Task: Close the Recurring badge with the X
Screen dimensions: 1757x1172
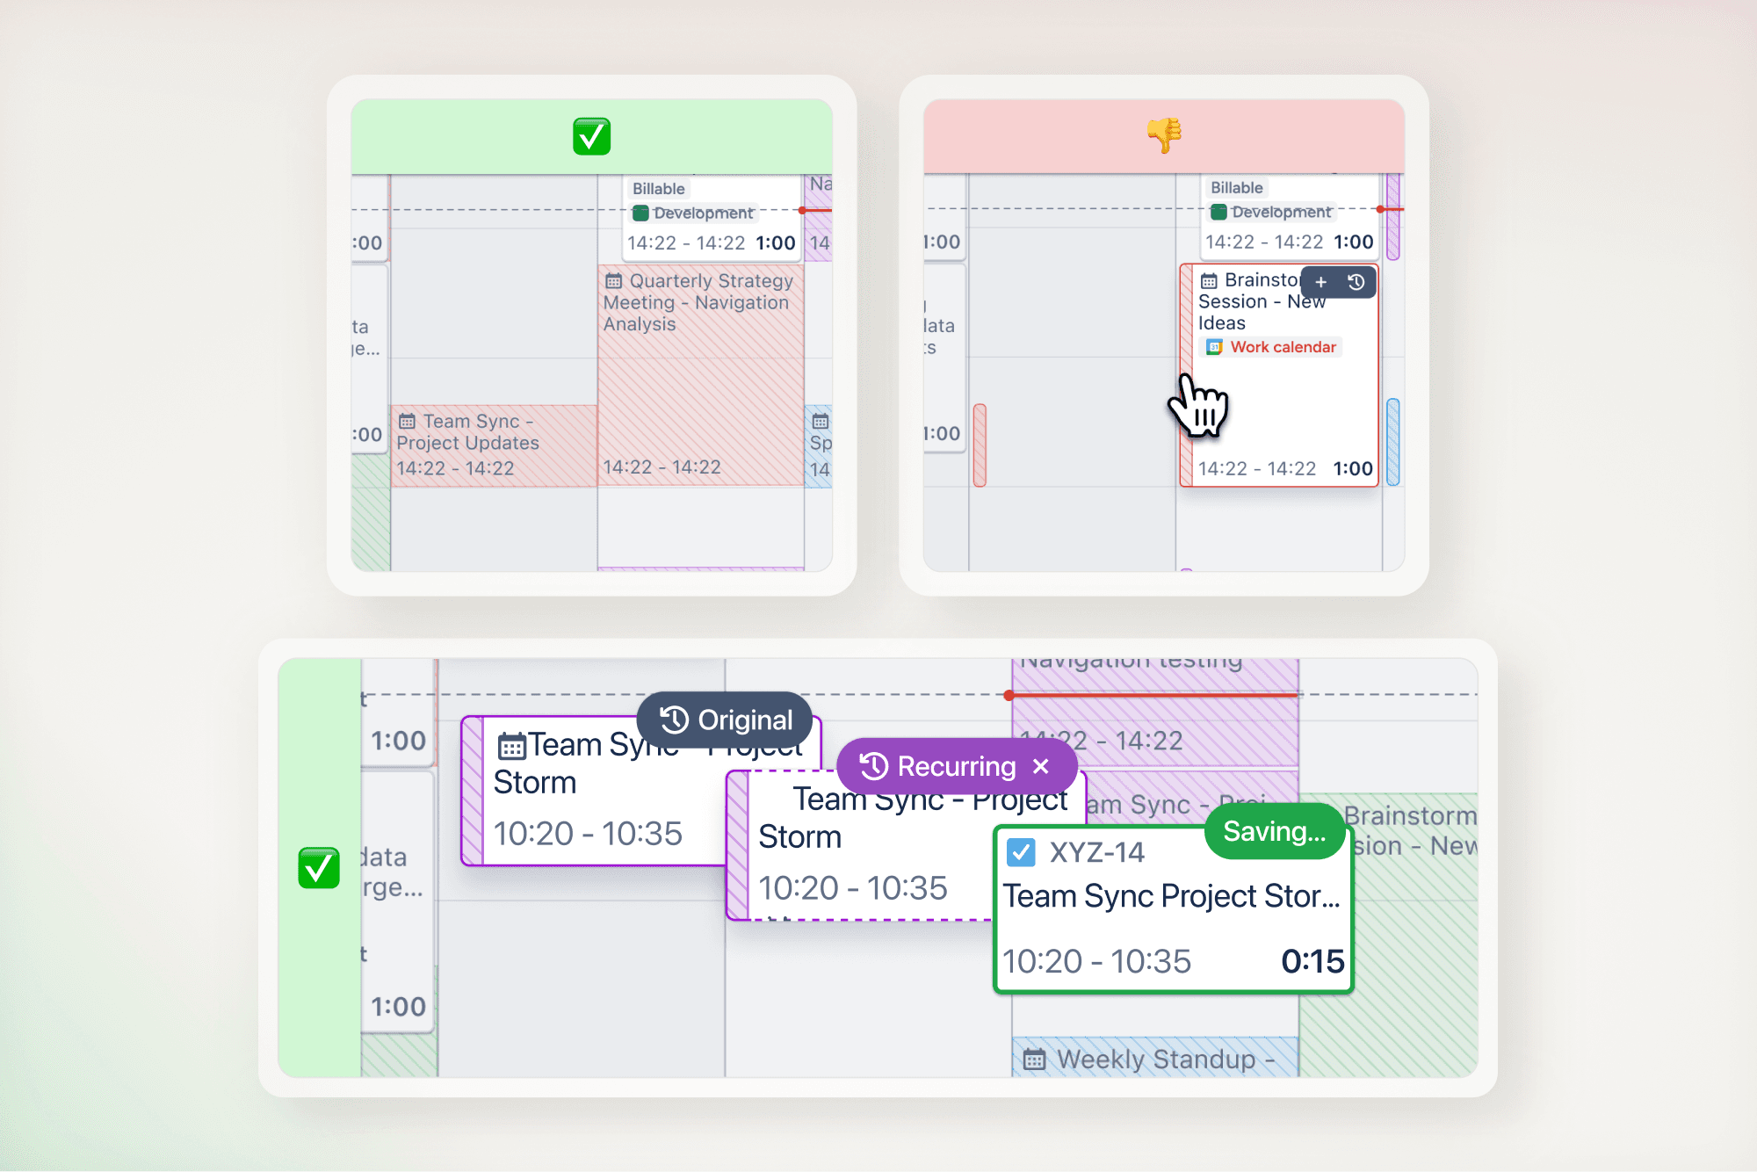Action: tap(1041, 766)
